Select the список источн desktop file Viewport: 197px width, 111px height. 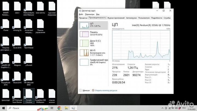52,96
